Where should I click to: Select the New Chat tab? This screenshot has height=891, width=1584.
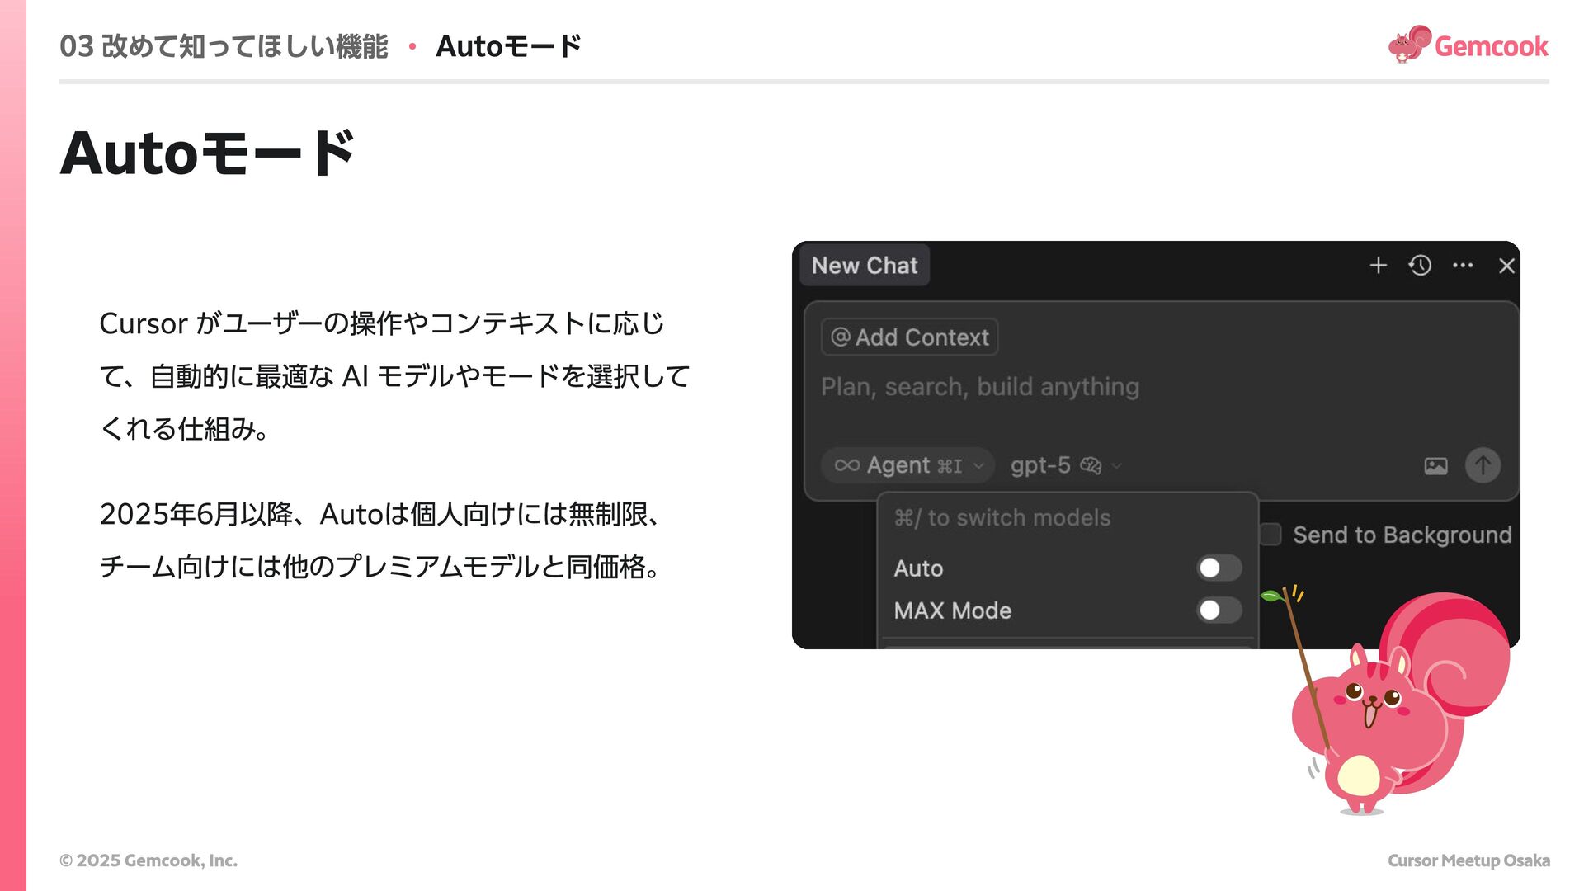click(865, 266)
